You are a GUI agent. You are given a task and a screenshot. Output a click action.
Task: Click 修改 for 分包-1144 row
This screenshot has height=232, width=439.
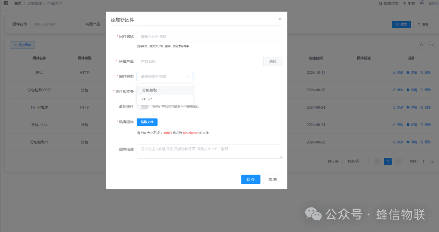(398, 125)
